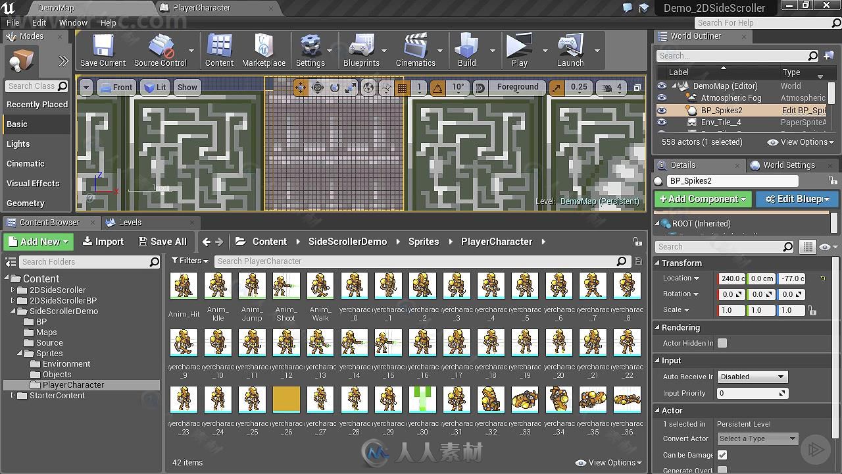Maximize the viewport with restore icon
The image size is (842, 474).
pyautogui.click(x=637, y=87)
